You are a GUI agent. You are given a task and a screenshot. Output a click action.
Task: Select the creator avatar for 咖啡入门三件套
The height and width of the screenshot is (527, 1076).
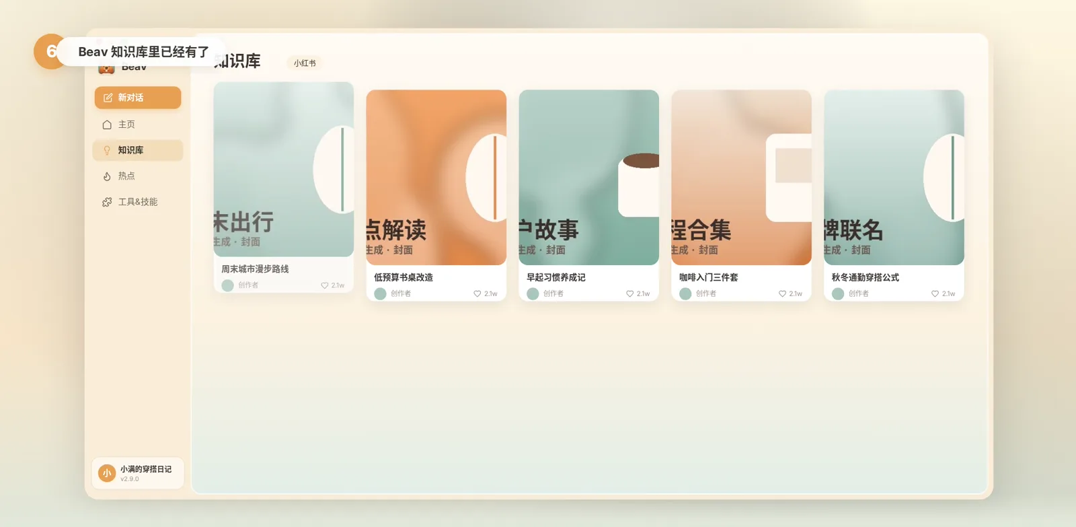(686, 293)
